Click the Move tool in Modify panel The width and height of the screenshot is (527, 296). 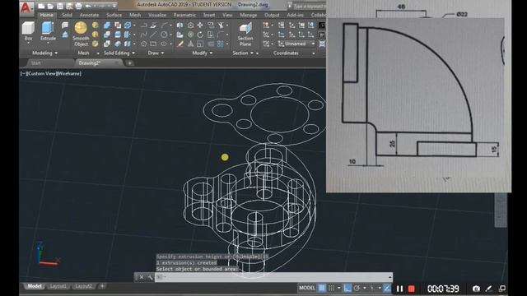click(200, 25)
